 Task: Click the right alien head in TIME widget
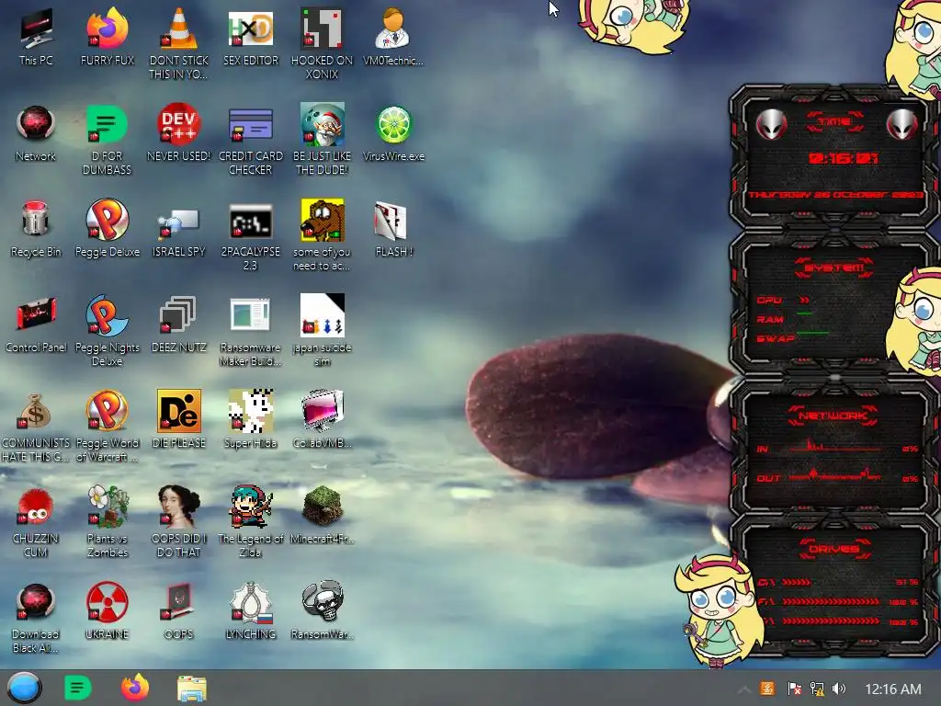coord(902,124)
